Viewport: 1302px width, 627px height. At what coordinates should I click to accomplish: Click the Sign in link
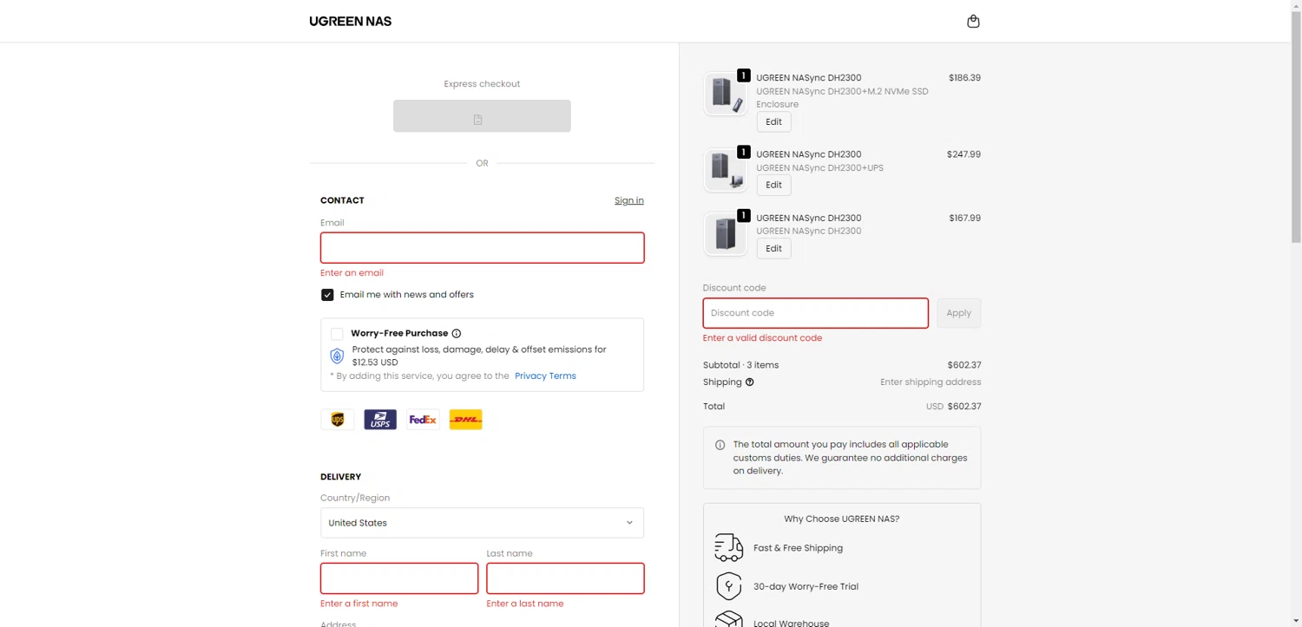[629, 200]
